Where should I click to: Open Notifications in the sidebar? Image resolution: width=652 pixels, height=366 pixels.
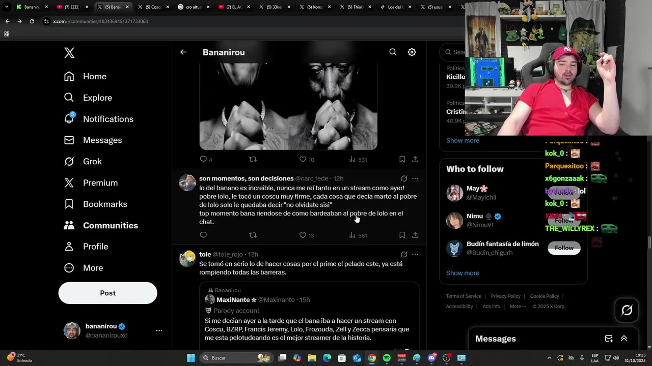(x=98, y=119)
